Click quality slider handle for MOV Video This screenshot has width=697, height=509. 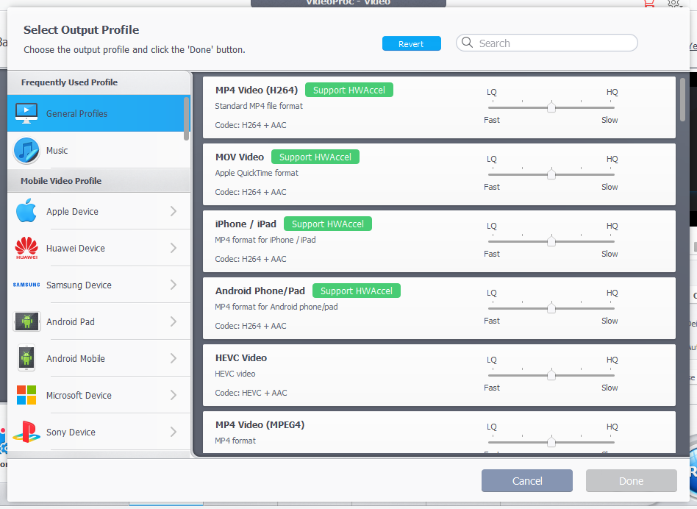point(551,174)
